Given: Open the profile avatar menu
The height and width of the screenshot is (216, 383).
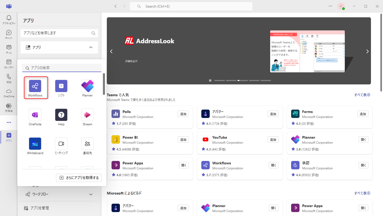Looking at the screenshot, I should pyautogui.click(x=341, y=6).
